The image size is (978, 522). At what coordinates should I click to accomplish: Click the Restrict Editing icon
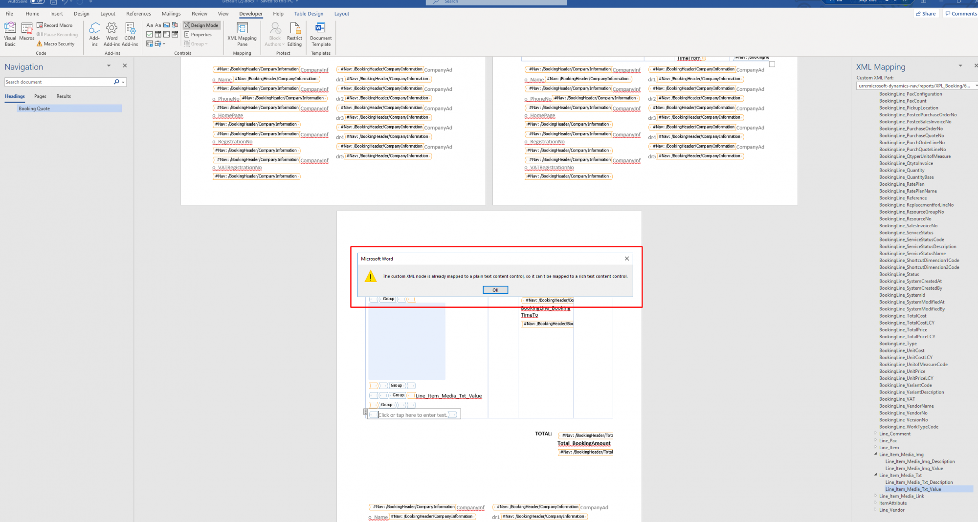pos(294,34)
